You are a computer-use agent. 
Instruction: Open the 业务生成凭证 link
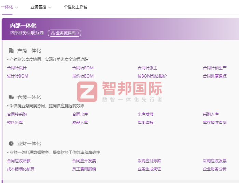coord(150,169)
